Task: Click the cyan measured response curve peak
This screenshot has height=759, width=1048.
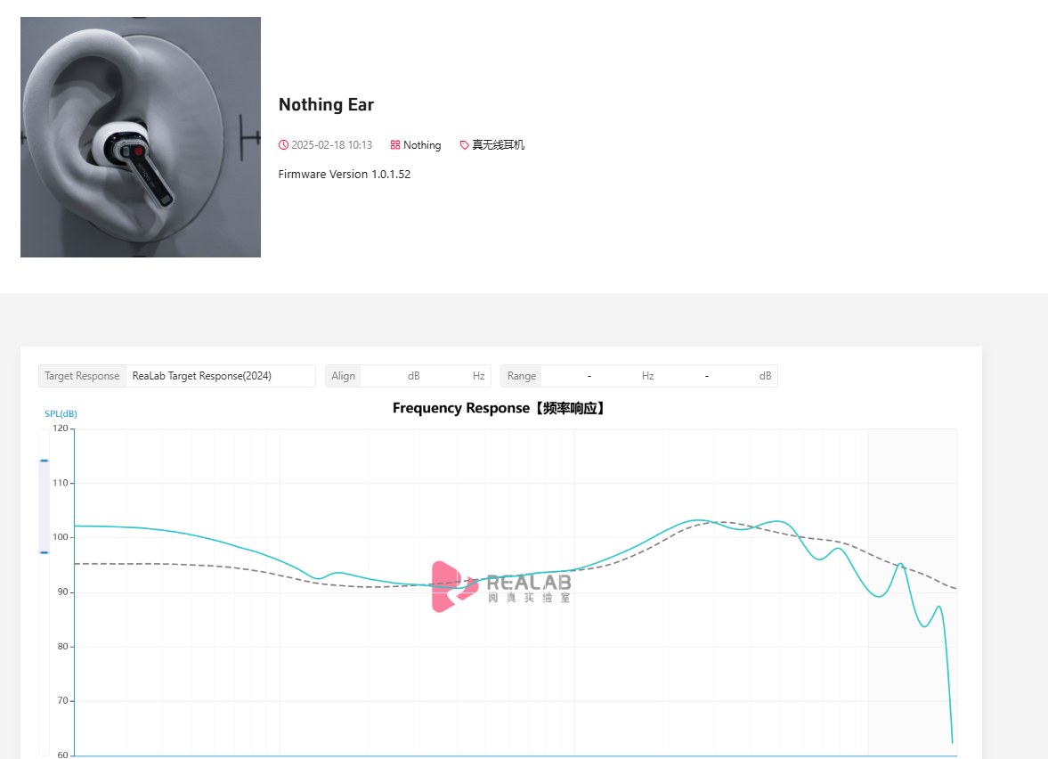Action: coord(698,520)
